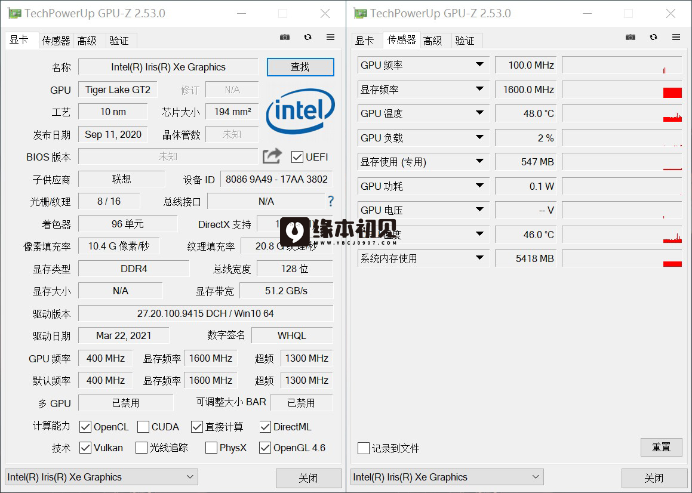
Task: Toggle the OpenGL 4.6 checkbox
Action: [265, 448]
